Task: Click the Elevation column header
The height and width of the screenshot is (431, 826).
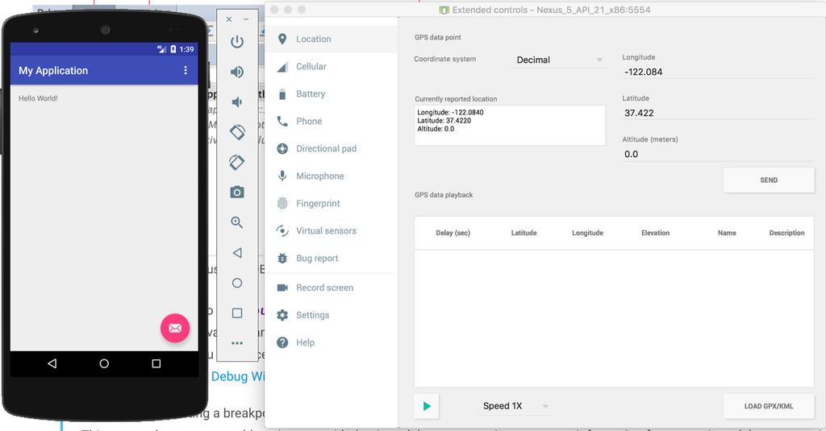Action: [x=655, y=233]
